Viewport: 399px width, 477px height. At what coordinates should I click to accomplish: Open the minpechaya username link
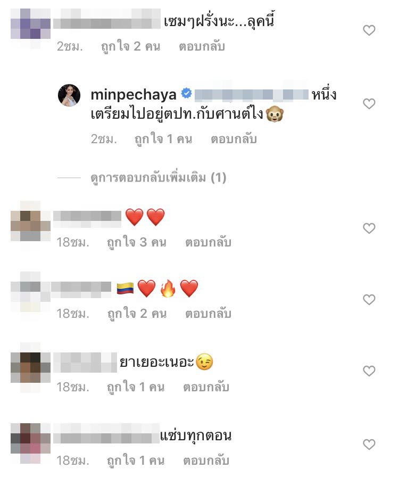(134, 95)
